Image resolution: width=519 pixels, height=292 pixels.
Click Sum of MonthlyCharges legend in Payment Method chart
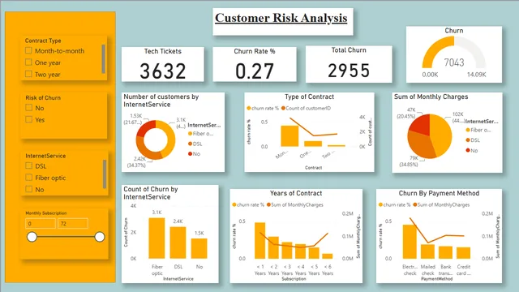pyautogui.click(x=441, y=205)
